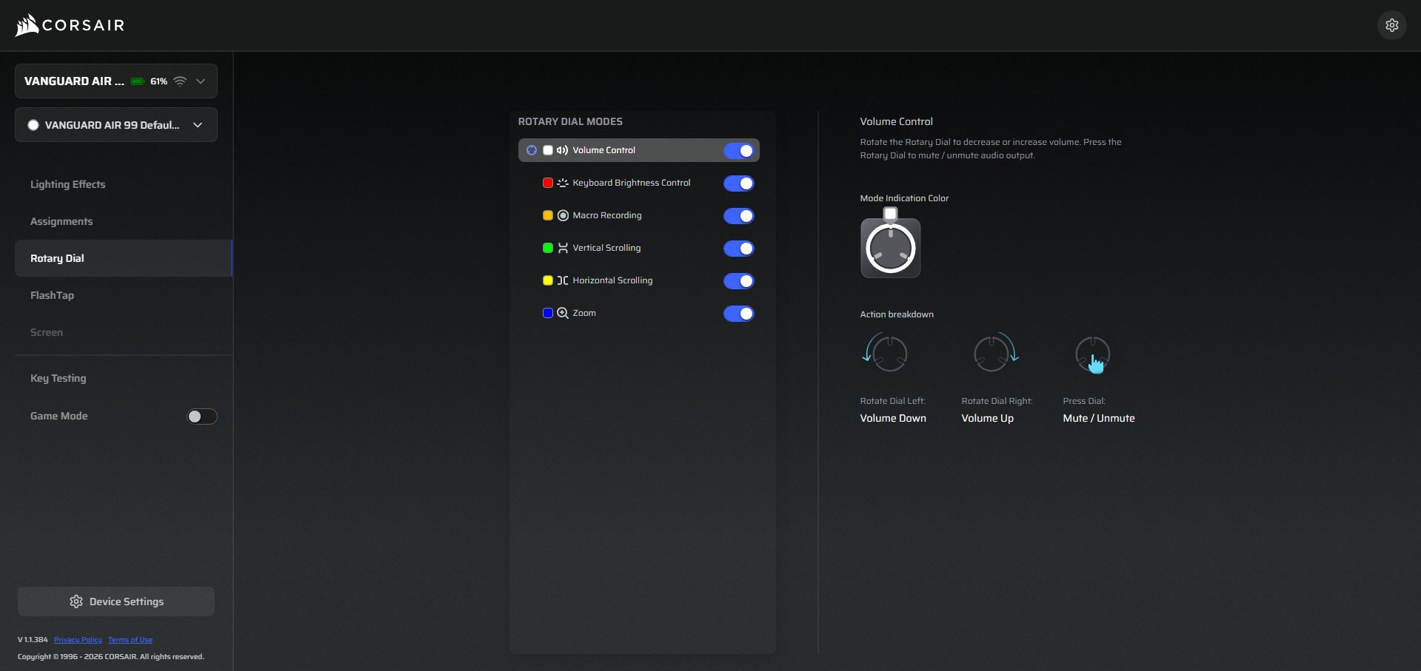Open app settings gear in top-right corner
This screenshot has height=671, width=1421.
coord(1391,25)
